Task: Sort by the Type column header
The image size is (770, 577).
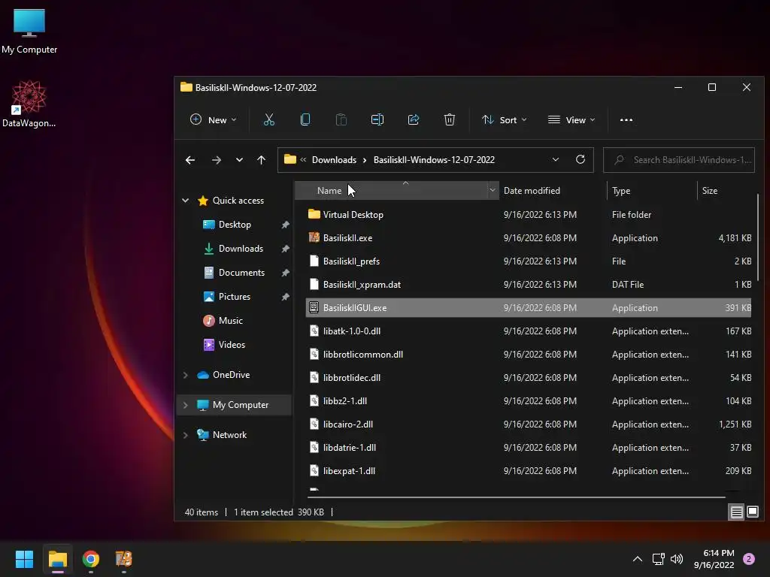Action: click(x=621, y=190)
